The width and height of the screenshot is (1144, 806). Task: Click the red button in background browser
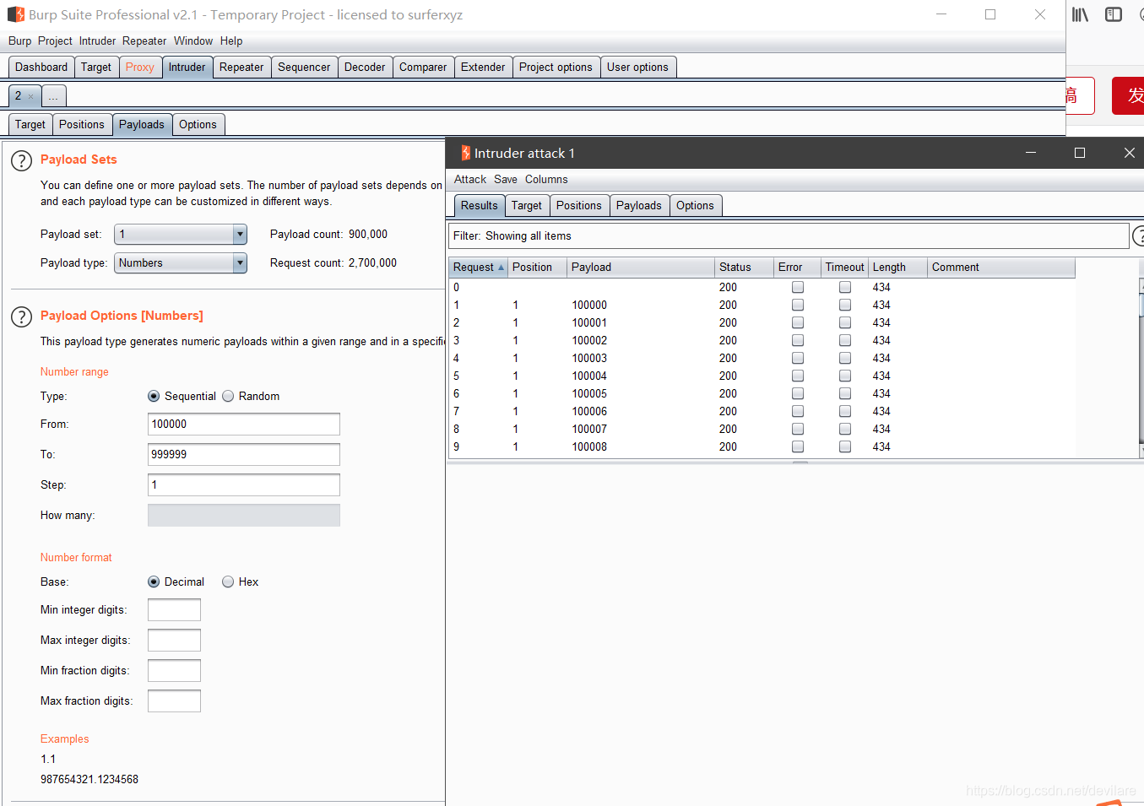click(x=1129, y=96)
